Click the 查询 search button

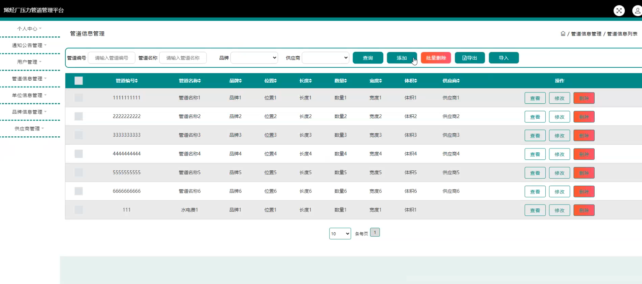point(368,58)
